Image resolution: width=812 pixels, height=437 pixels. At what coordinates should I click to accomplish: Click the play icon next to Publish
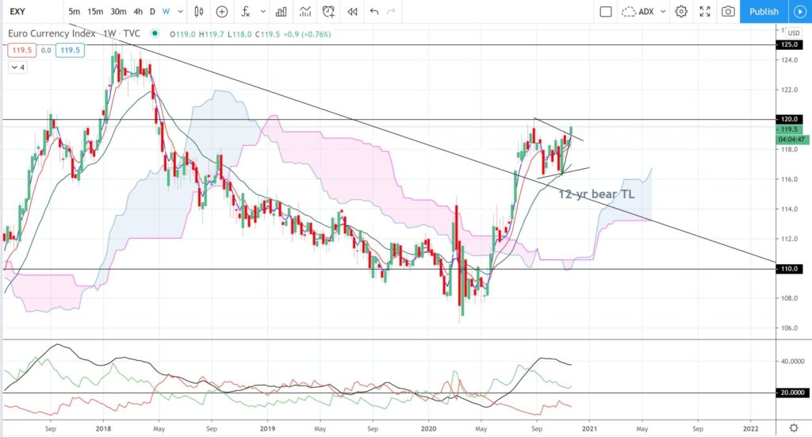pos(799,11)
